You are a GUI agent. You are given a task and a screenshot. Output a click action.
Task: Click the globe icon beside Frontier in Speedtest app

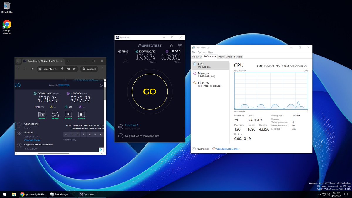point(120,127)
